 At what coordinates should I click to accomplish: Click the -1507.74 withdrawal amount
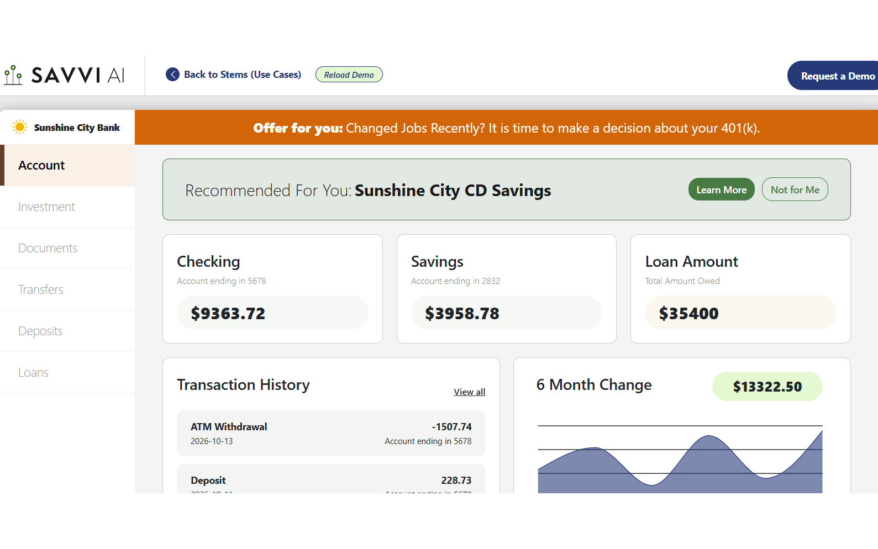[451, 427]
